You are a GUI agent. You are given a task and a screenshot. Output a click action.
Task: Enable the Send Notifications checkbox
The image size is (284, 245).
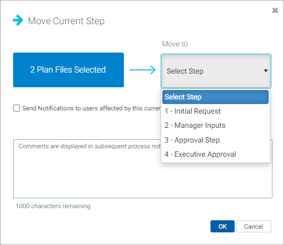[x=16, y=108]
